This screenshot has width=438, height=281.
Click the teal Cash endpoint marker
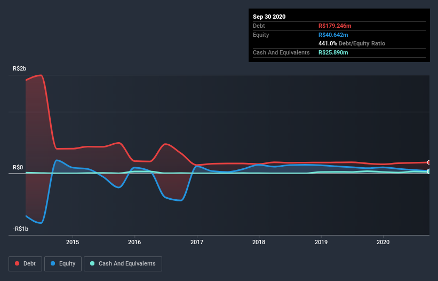[x=429, y=171]
